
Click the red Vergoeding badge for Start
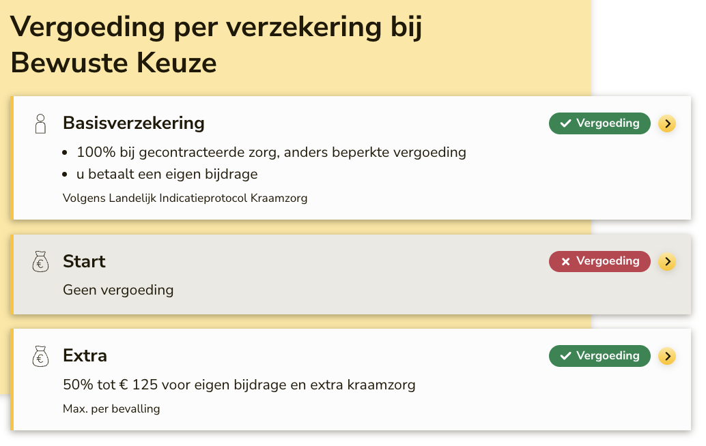(599, 261)
